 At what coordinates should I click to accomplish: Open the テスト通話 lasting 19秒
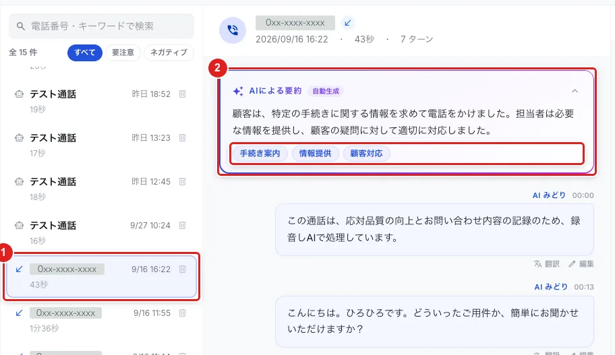pos(101,101)
